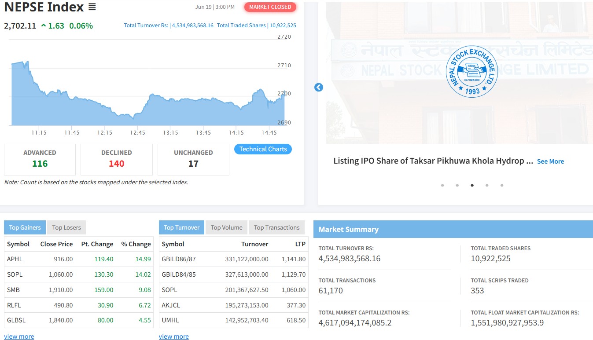This screenshot has width=593, height=340.
Task: Click the NEPSE intraday area chart
Action: [x=147, y=93]
